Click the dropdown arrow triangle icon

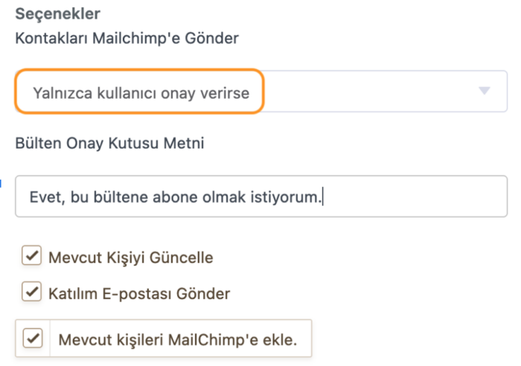tap(485, 91)
